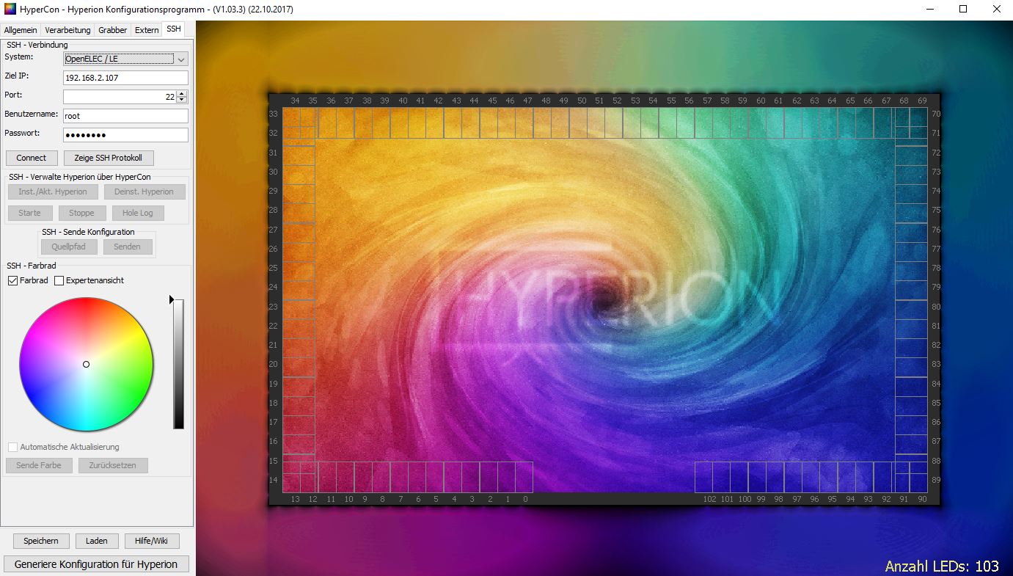Open Hilfe/Wiki
The image size is (1013, 576).
point(152,541)
